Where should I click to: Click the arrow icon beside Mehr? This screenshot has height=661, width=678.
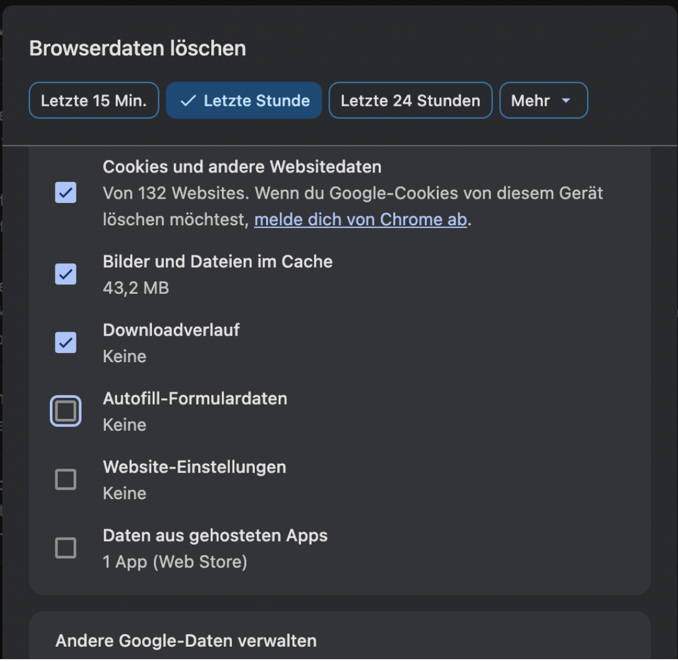(x=566, y=101)
